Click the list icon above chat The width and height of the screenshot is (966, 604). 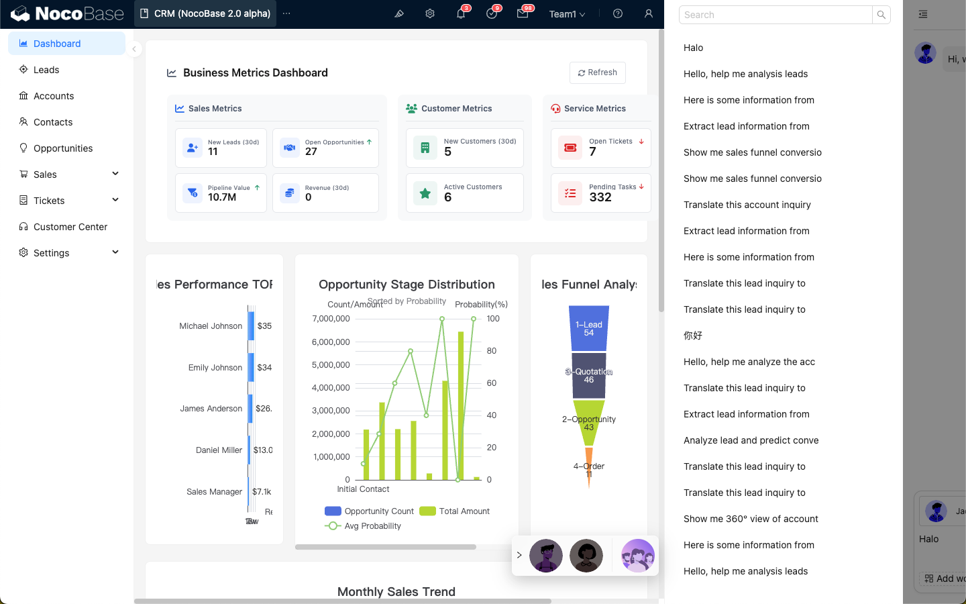pyautogui.click(x=923, y=14)
